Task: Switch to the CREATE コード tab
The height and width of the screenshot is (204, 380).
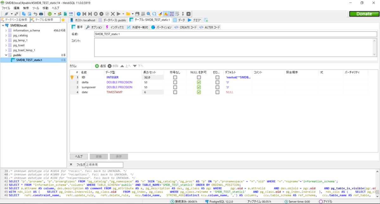Action: [185, 27]
